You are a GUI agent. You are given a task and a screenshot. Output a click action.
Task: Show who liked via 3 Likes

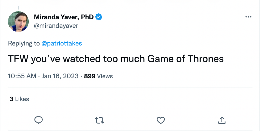point(19,99)
